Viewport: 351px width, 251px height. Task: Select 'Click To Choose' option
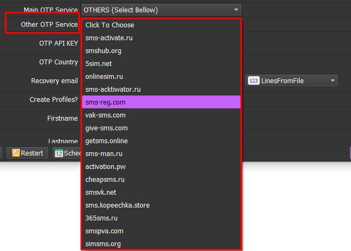[162, 25]
